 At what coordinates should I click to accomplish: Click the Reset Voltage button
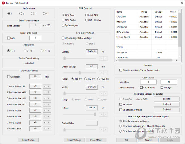[x=74, y=140]
